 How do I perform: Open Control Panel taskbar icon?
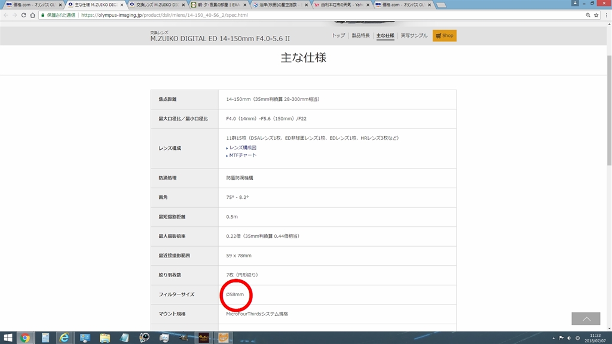[85, 338]
